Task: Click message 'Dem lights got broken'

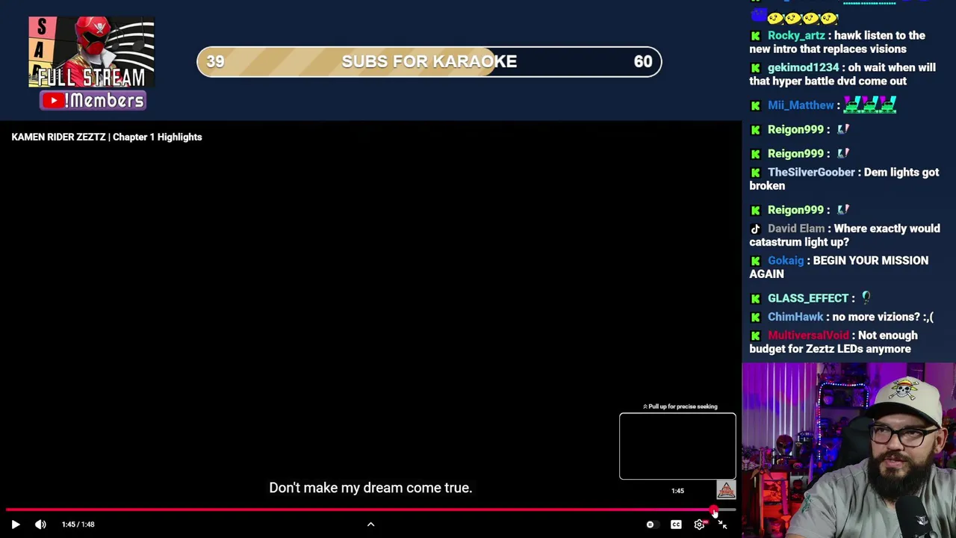Action: pyautogui.click(x=844, y=179)
